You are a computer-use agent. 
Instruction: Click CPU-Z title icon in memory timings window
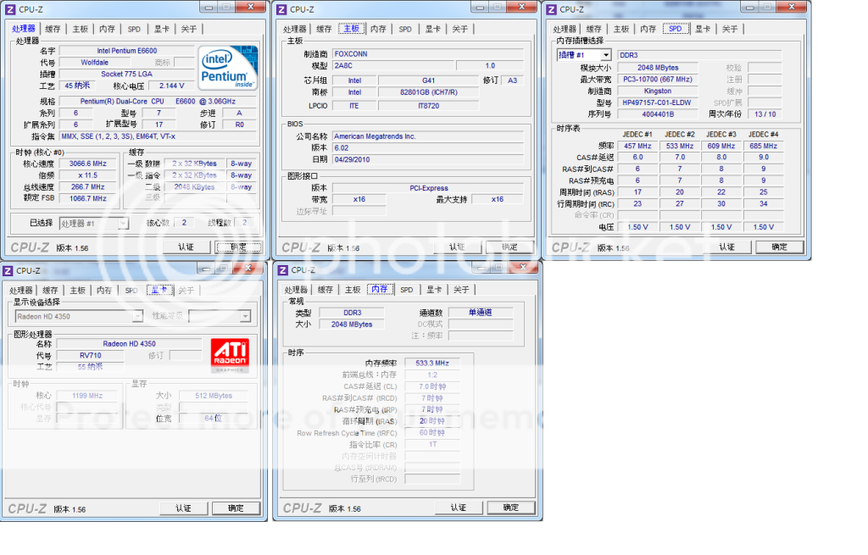pos(281,270)
